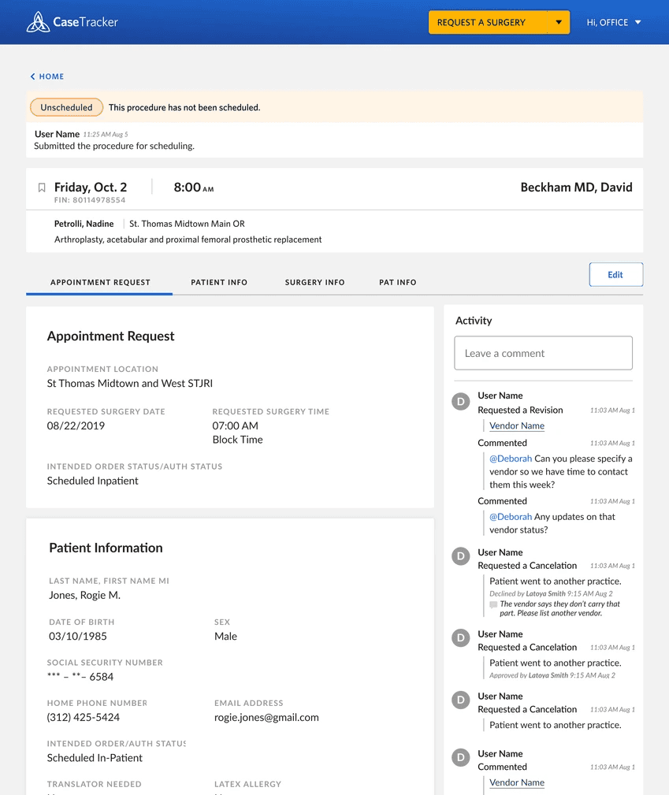The image size is (669, 795).
Task: Open the Vendor Name link under Requested a Revision
Action: point(517,426)
